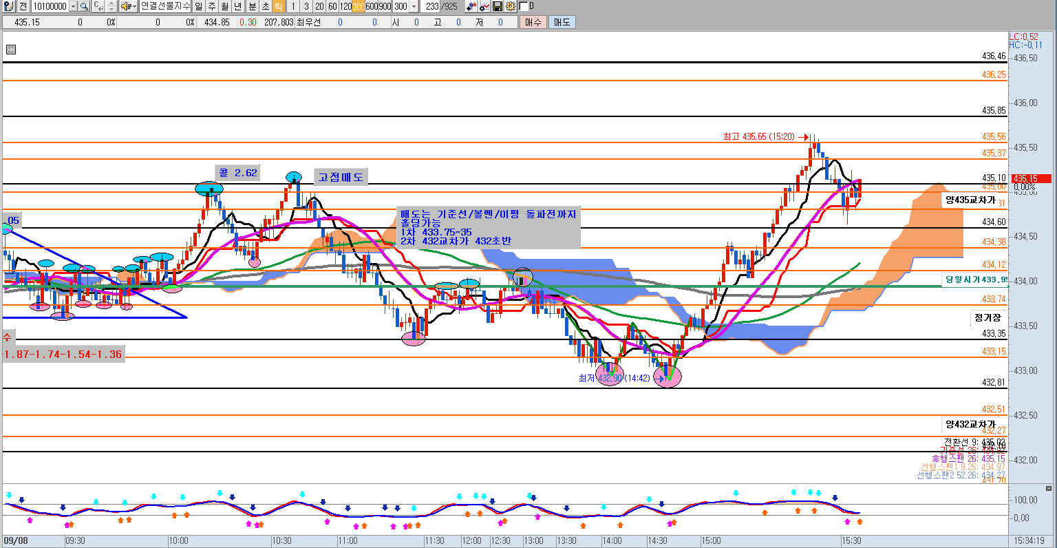Click the speaker alert icon
The height and width of the screenshot is (548, 1057).
coord(125,6)
